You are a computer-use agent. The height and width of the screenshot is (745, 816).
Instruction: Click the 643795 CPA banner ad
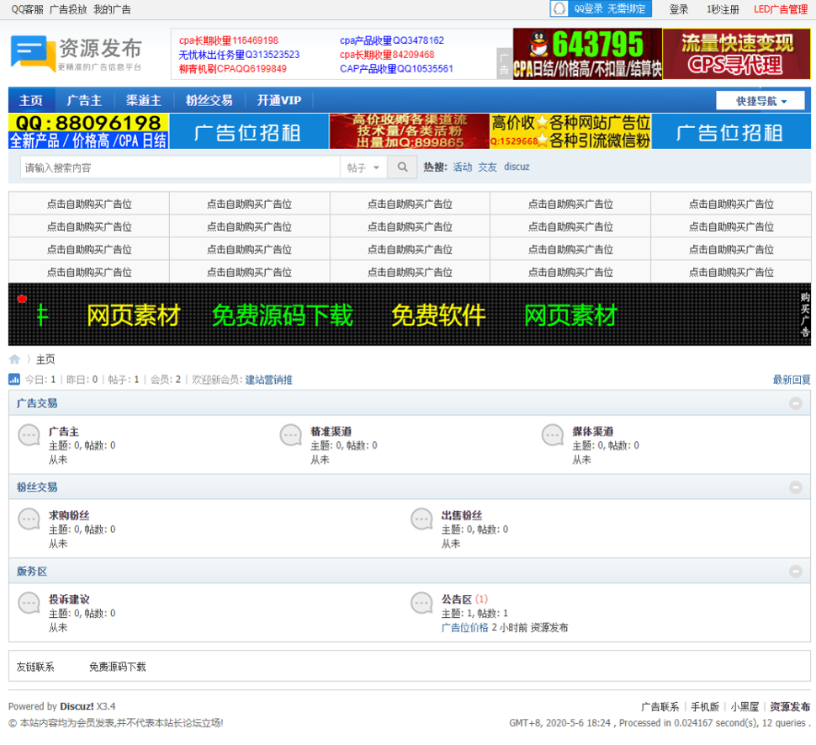[587, 54]
